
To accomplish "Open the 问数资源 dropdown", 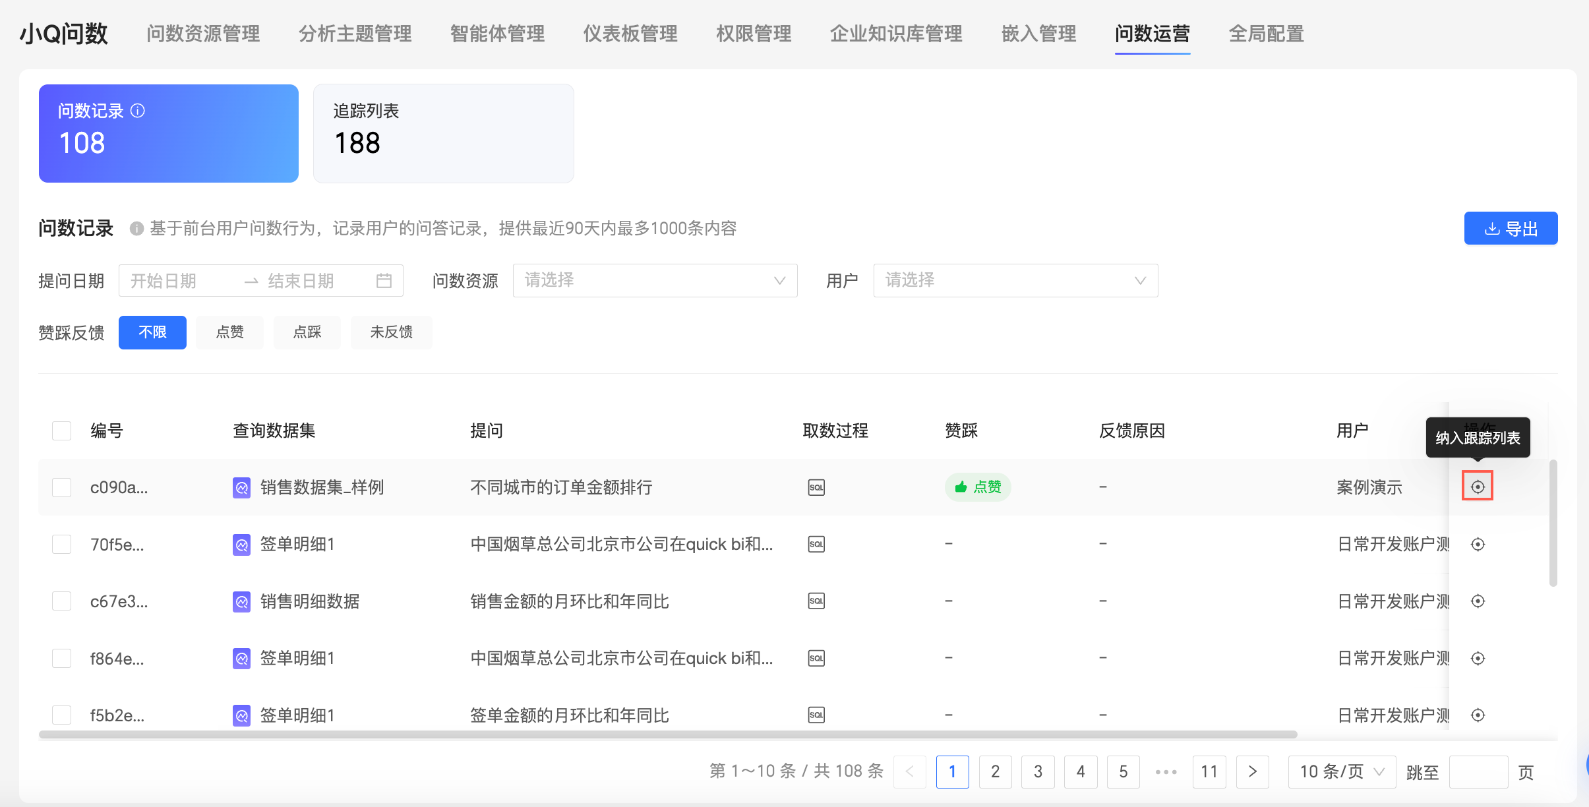I will (655, 280).
